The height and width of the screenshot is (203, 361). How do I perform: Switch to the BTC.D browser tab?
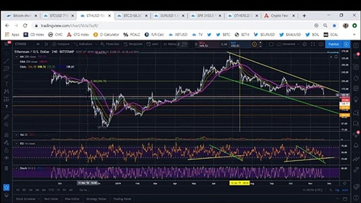(x=133, y=16)
